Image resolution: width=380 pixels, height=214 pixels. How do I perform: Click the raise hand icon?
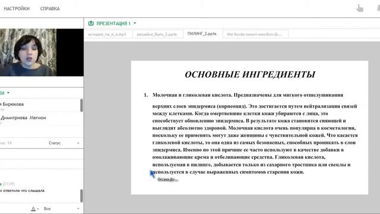tap(360, 8)
